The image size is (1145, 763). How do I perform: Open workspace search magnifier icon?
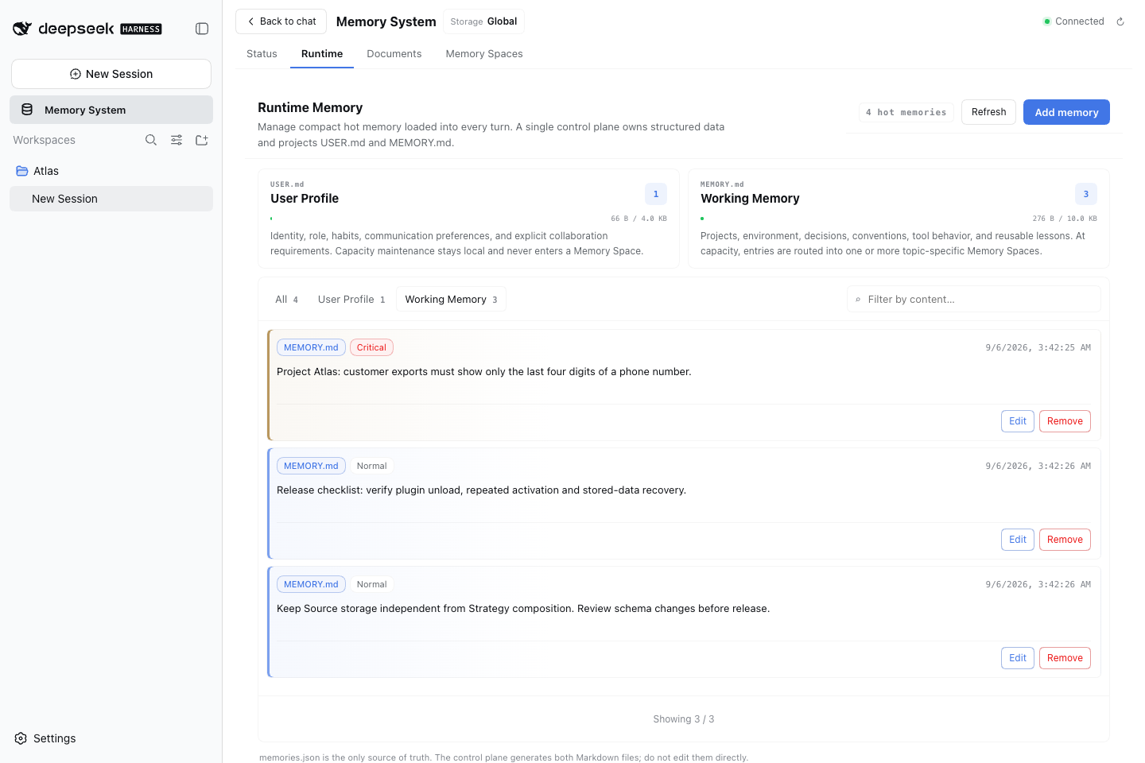click(x=151, y=140)
